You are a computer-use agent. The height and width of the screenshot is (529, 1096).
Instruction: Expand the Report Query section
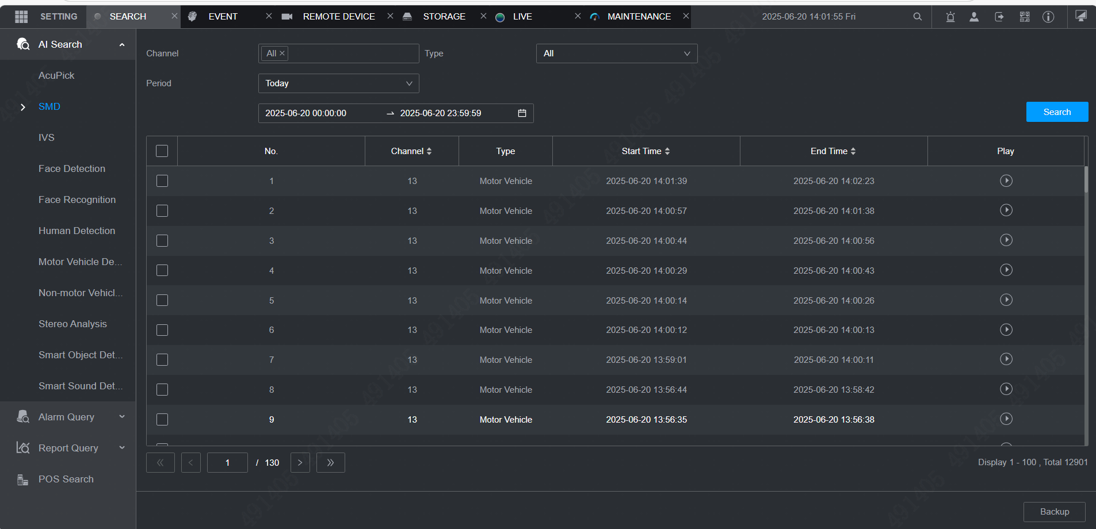coord(122,448)
